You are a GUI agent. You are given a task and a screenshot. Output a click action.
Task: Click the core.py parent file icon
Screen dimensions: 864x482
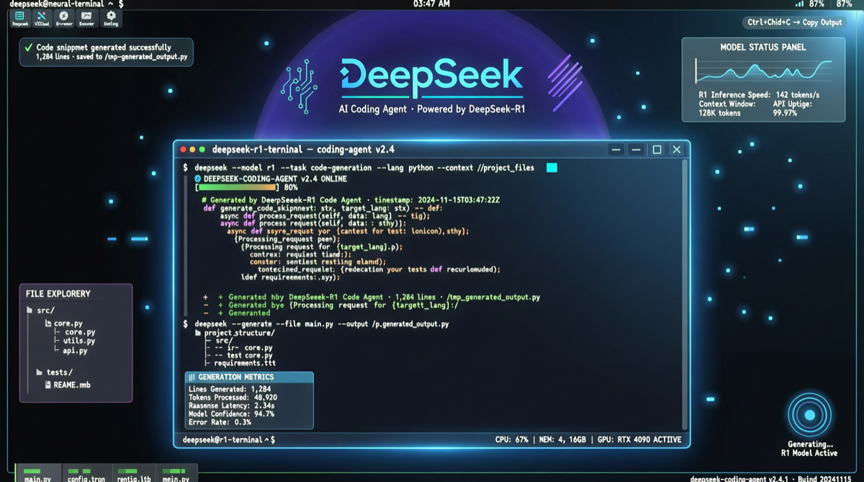pyautogui.click(x=48, y=323)
